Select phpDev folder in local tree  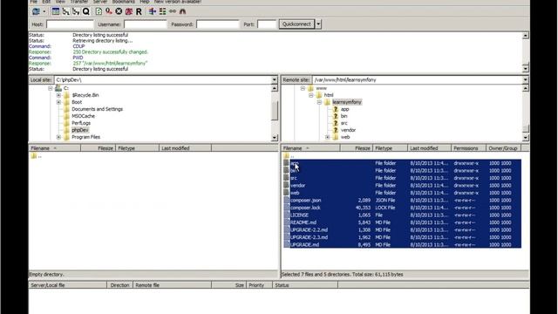[x=80, y=130]
